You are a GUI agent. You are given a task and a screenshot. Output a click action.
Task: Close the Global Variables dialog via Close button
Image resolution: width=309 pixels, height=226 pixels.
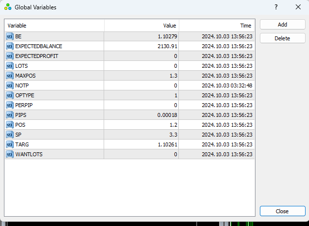[x=282, y=211]
